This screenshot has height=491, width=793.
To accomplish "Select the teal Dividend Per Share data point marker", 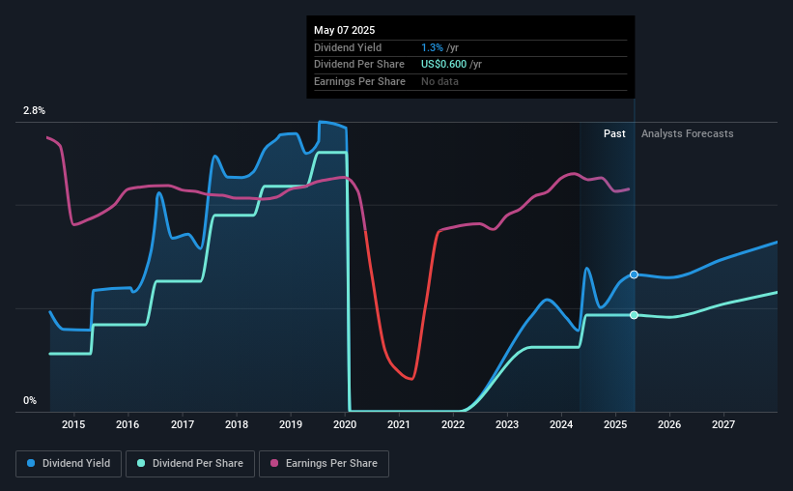I will 635,315.
